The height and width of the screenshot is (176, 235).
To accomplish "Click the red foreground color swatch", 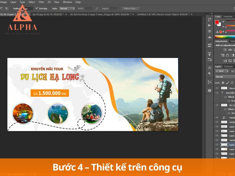I will pos(217,22).
